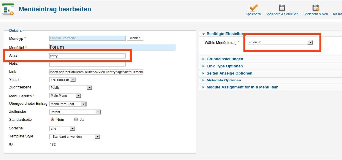Viewport: 342px width, 160px height.
Task: Click the Link field with index.php URL
Action: (96, 72)
